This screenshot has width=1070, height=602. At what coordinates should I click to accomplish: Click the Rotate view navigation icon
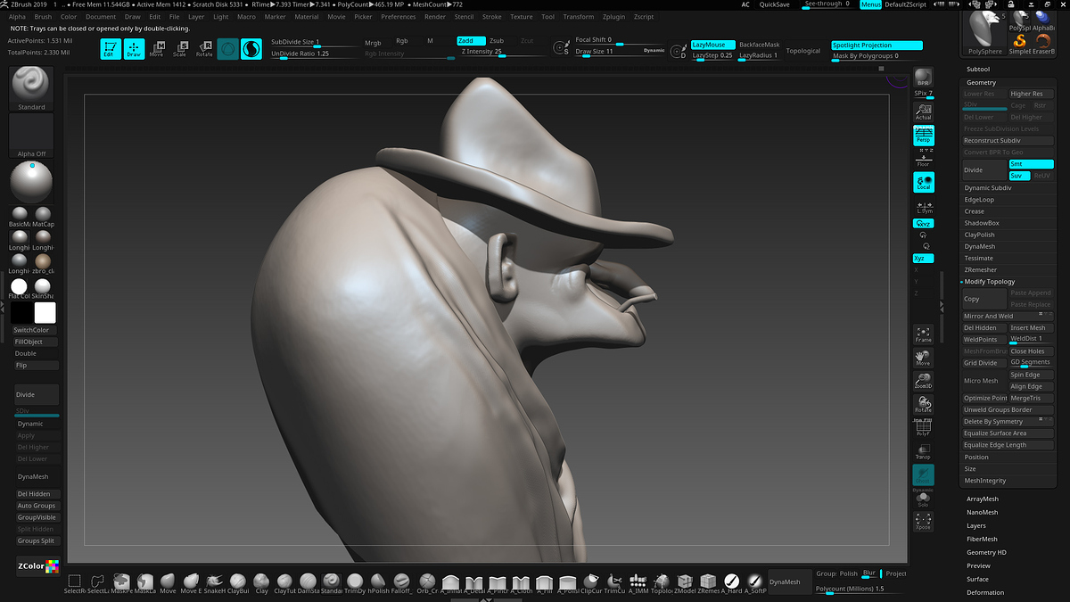click(923, 404)
